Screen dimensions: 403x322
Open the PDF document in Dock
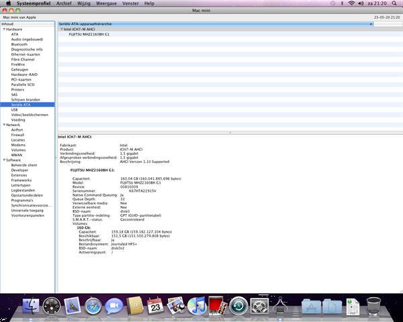(353, 306)
